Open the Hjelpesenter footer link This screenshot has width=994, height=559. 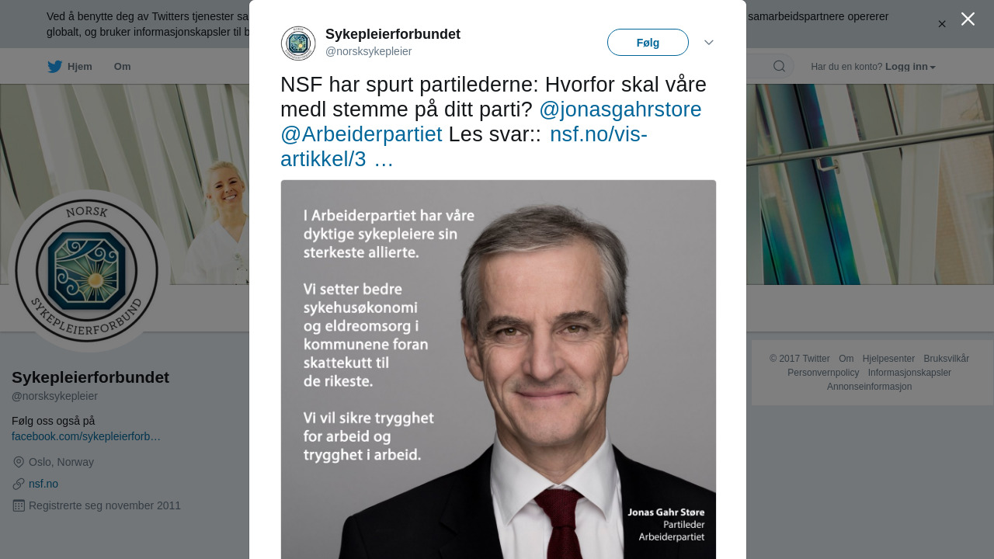[888, 359]
